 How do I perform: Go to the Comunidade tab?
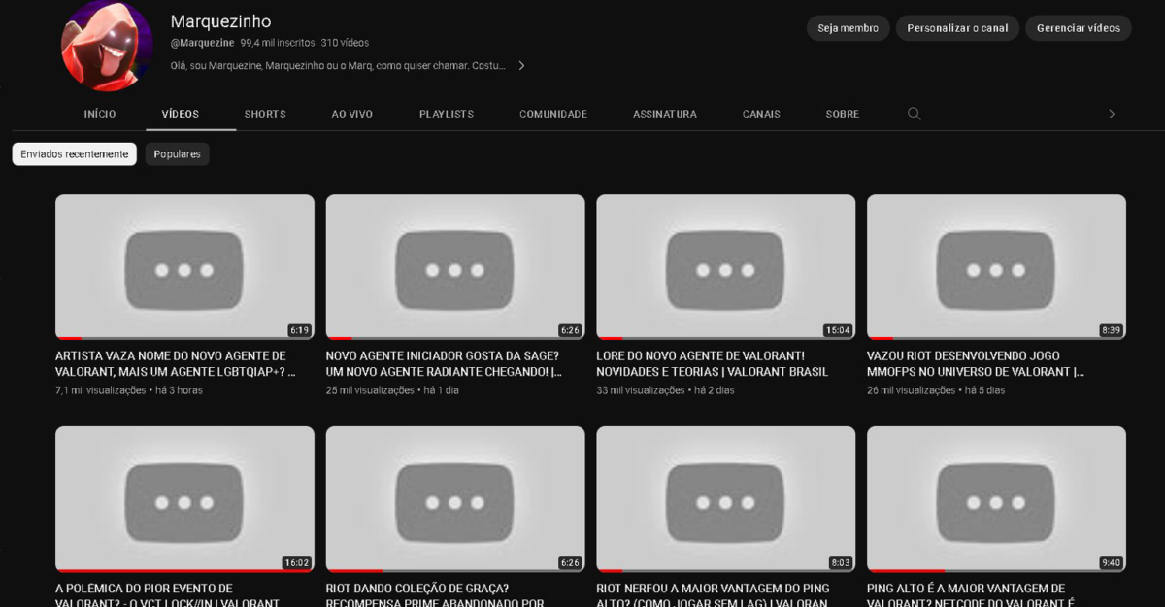[x=553, y=114]
